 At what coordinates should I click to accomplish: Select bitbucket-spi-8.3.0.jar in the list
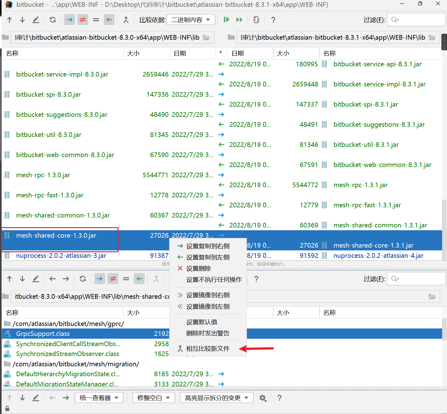pos(49,95)
